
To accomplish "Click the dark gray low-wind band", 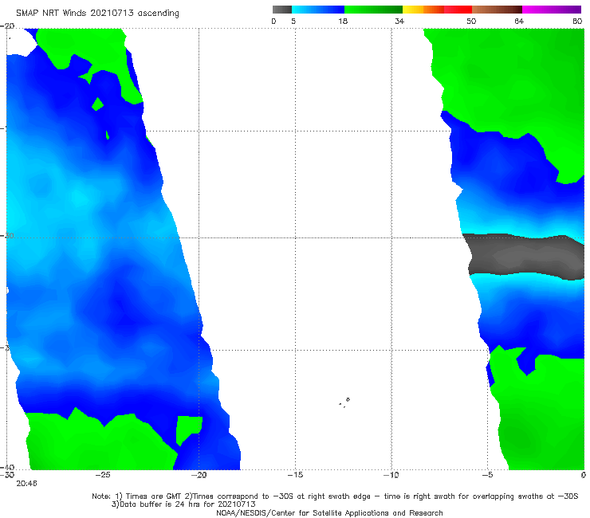I will (x=525, y=257).
